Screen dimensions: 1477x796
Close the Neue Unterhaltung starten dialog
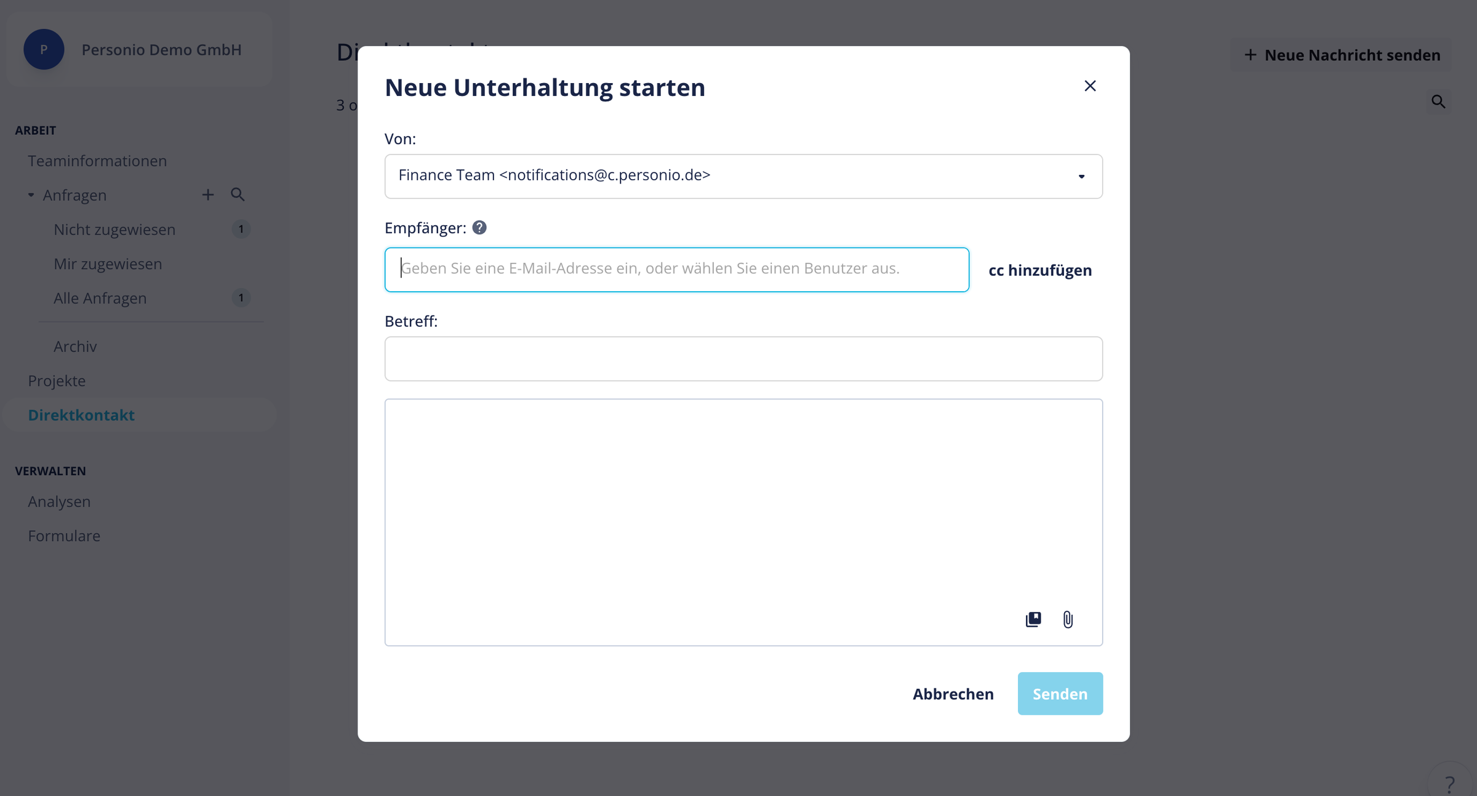tap(1090, 86)
